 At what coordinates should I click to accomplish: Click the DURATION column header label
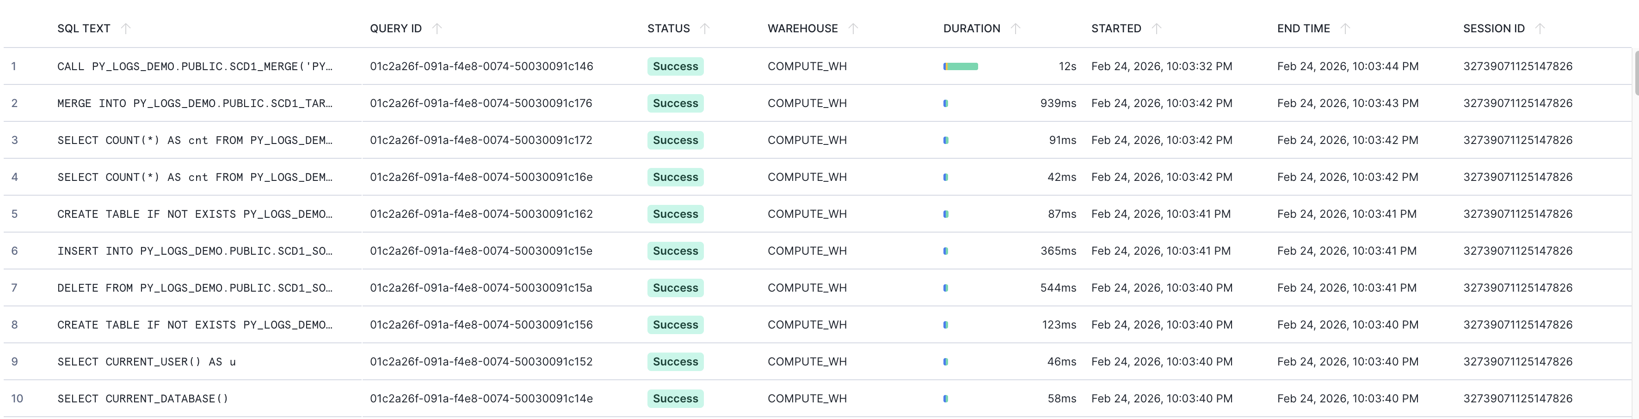(972, 28)
